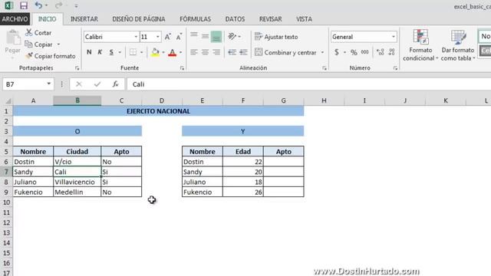Click the Save icon in quick access toolbar
The image size is (491, 276).
point(24,5)
